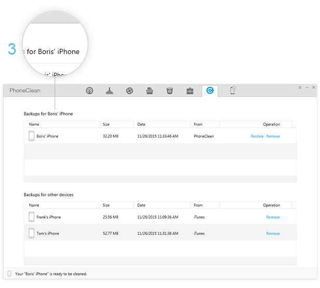Screen dimensions: 320x288
Task: Click the iTunes source in Tom's row
Action: (199, 233)
